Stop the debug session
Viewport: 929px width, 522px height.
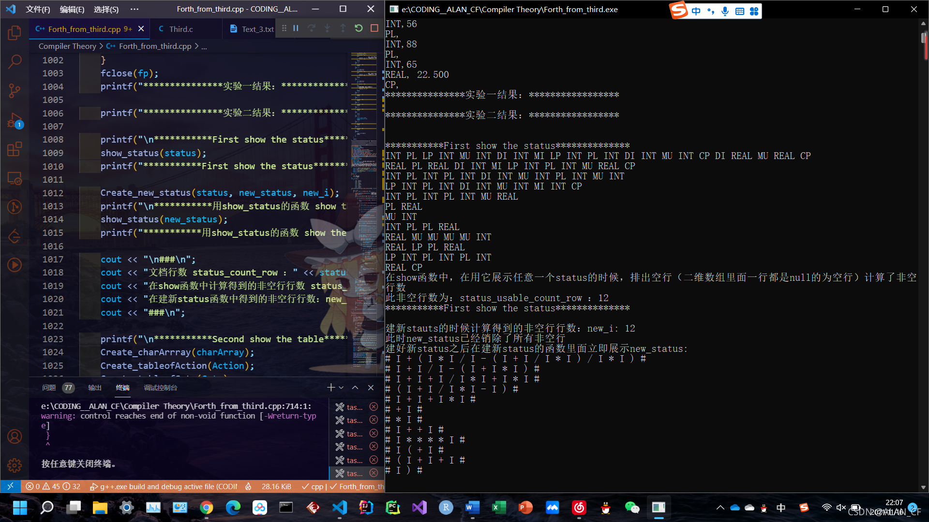point(374,29)
